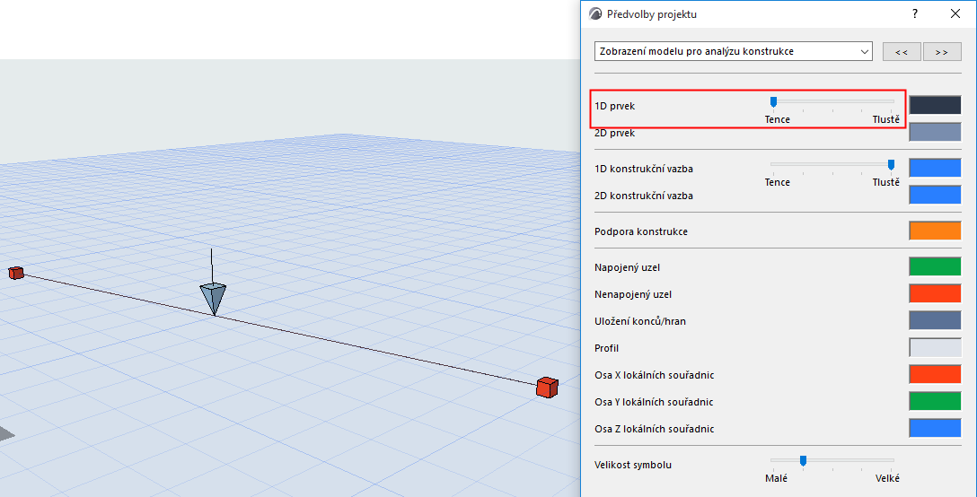Click the Archicad icon in dialog title bar
Screen dimensions: 977x497
(x=595, y=13)
